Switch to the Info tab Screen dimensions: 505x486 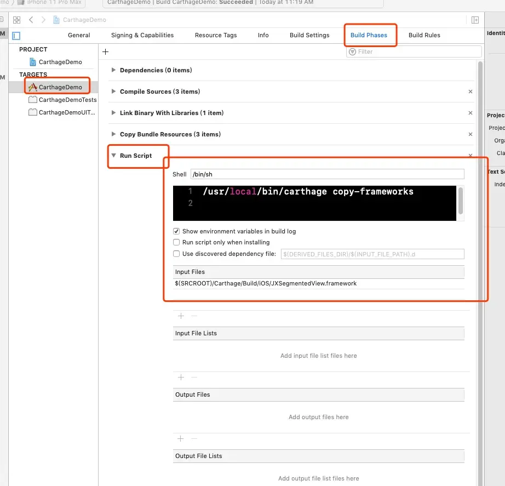click(263, 35)
